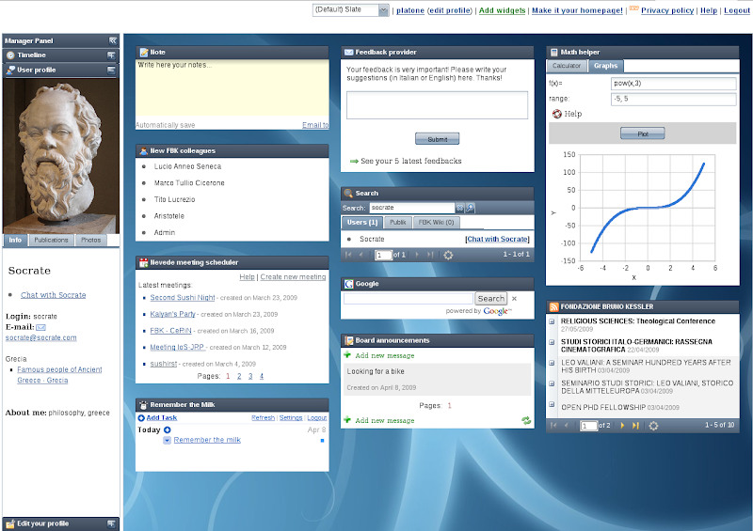Click the search results refresh gear icon
753x531 pixels.
click(x=448, y=256)
